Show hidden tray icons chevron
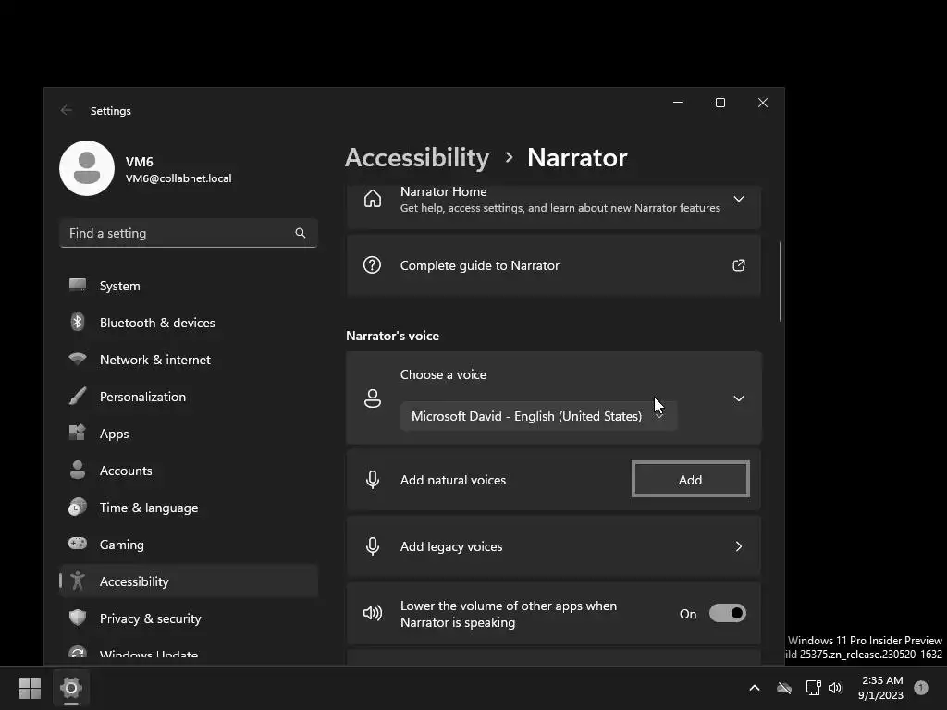Image resolution: width=947 pixels, height=710 pixels. point(755,688)
